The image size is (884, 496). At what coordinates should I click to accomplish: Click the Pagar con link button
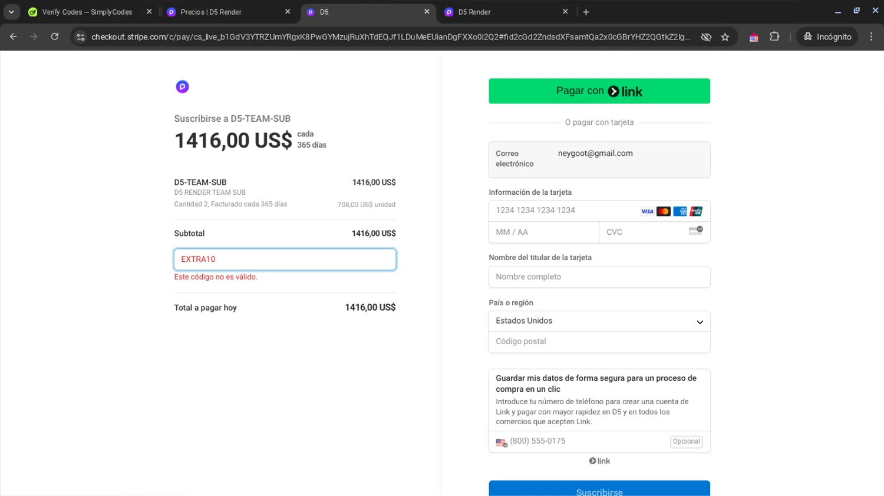599,91
